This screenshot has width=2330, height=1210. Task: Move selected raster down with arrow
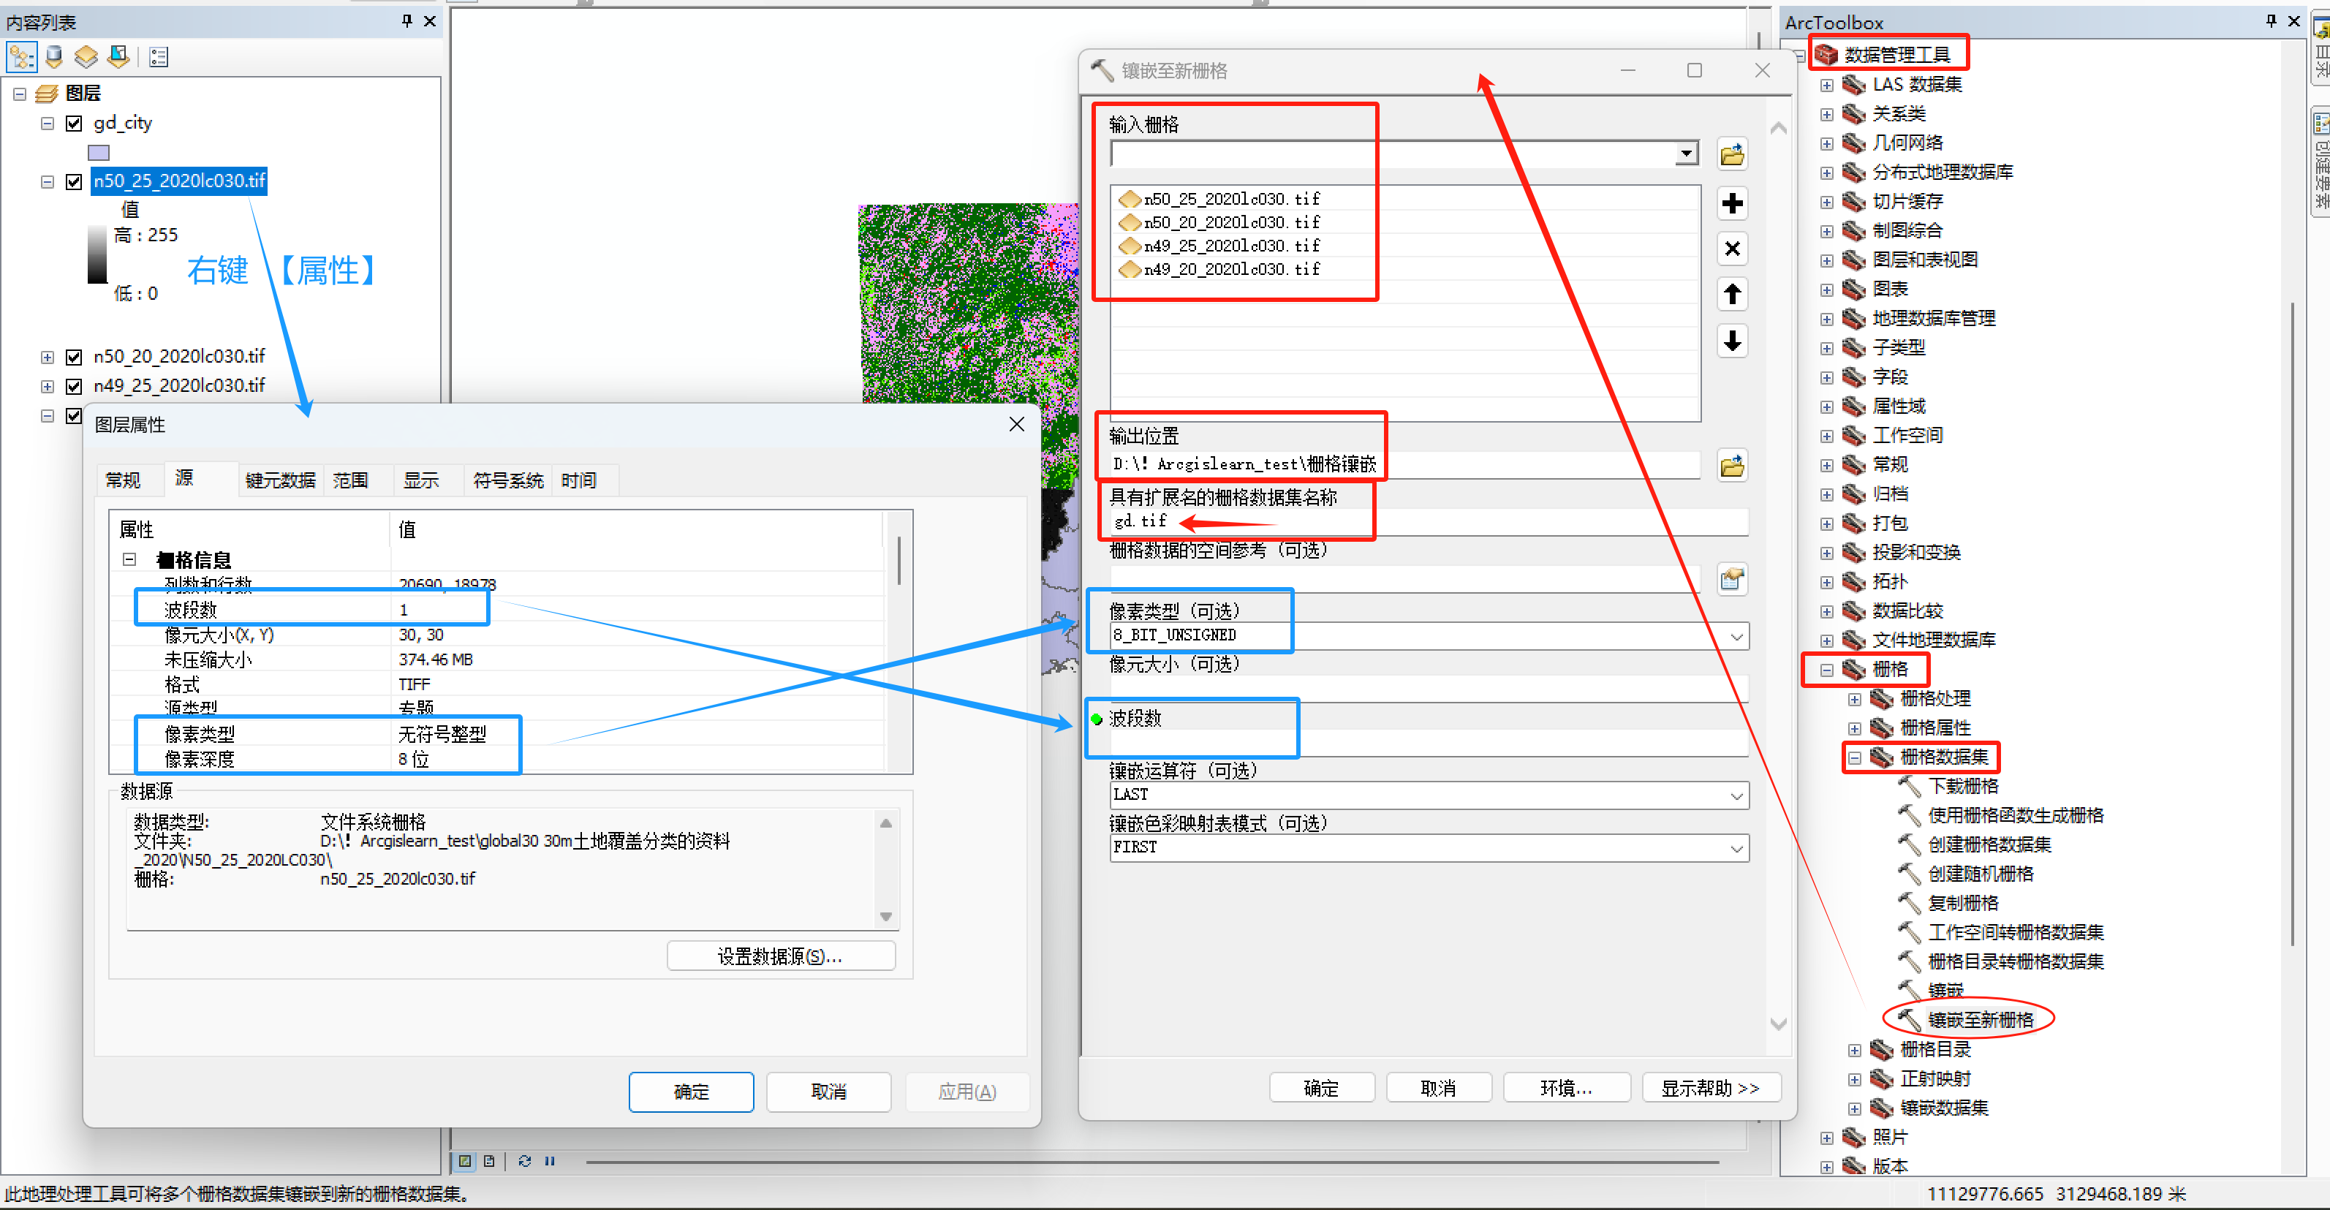click(1731, 341)
